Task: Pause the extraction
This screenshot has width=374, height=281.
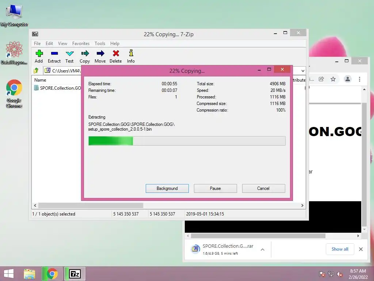Action: (215, 188)
